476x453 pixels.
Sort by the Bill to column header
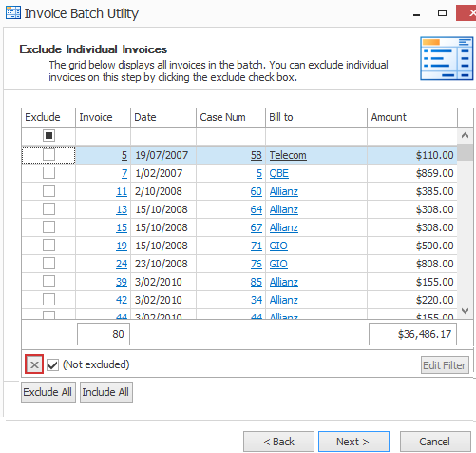[316, 117]
